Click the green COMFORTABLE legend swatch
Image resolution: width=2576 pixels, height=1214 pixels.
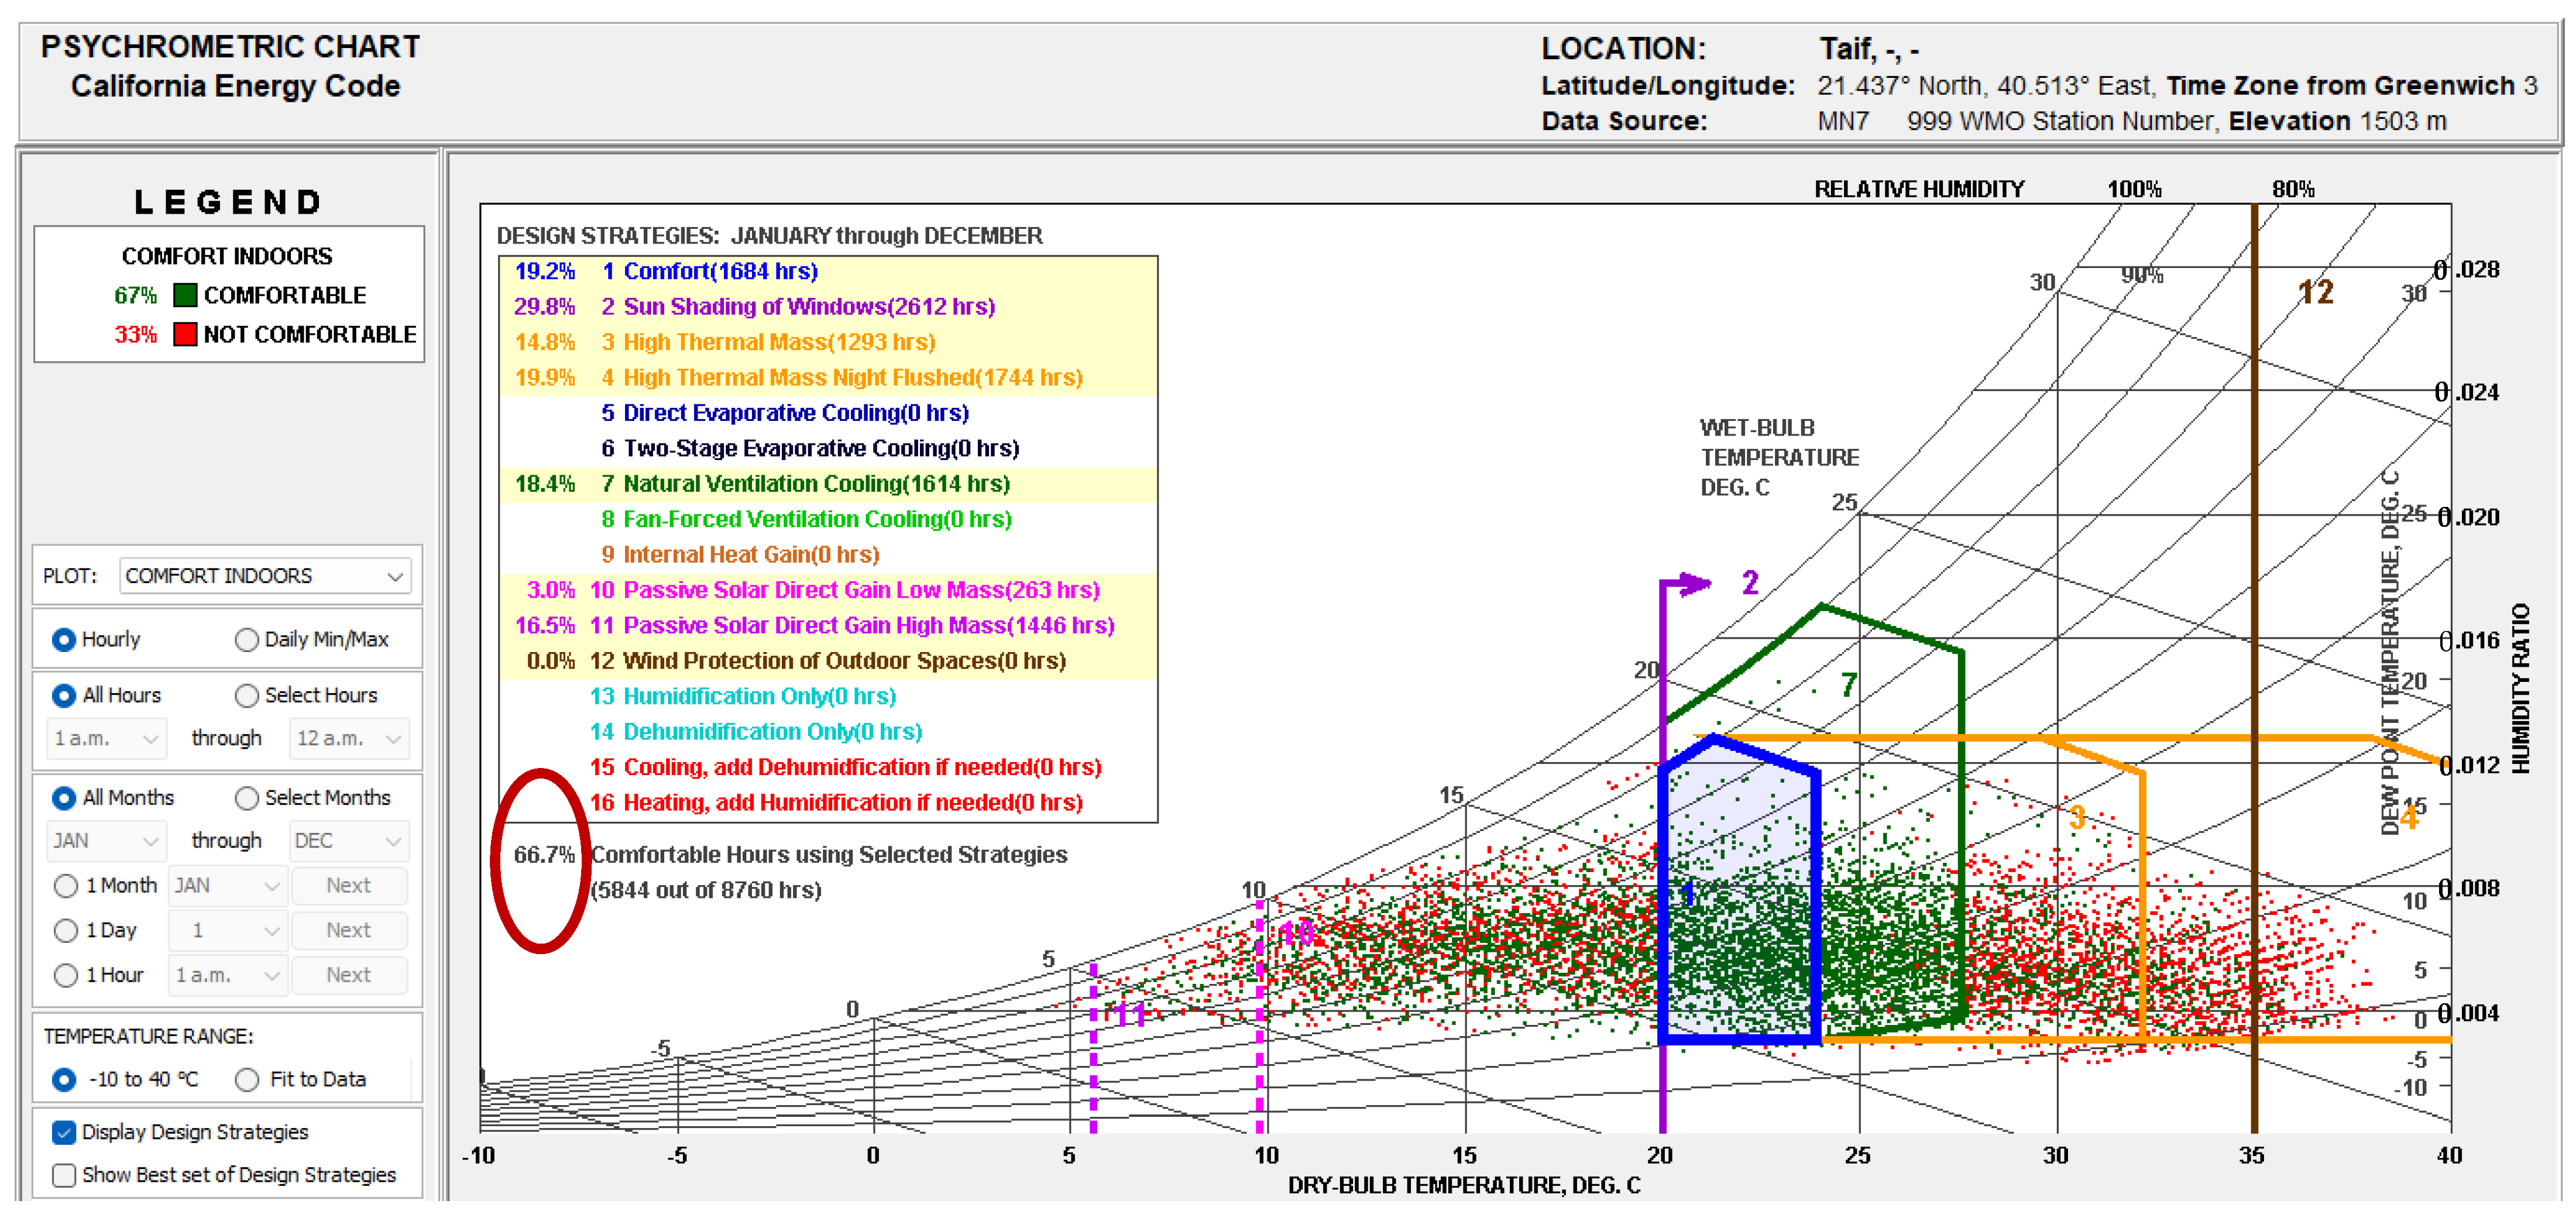coord(185,295)
